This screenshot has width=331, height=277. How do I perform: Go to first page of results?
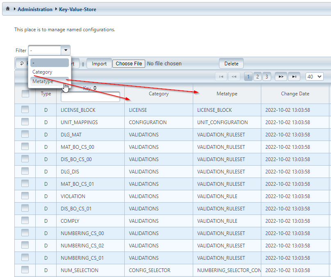(221, 76)
